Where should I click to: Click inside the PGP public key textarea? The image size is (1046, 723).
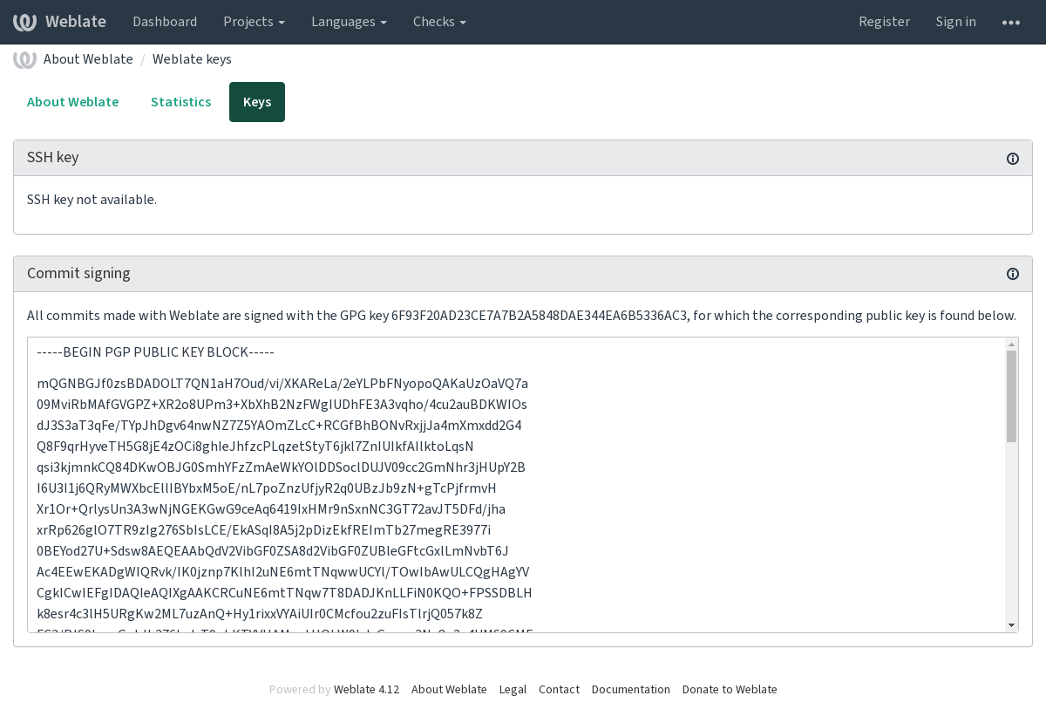point(516,485)
